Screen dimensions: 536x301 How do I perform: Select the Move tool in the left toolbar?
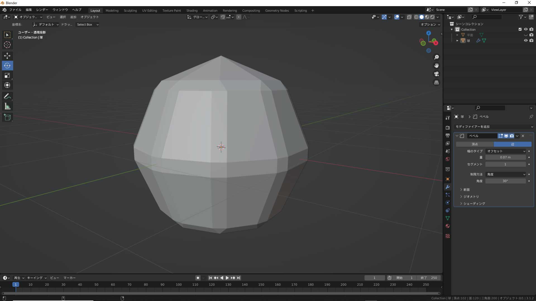click(7, 56)
